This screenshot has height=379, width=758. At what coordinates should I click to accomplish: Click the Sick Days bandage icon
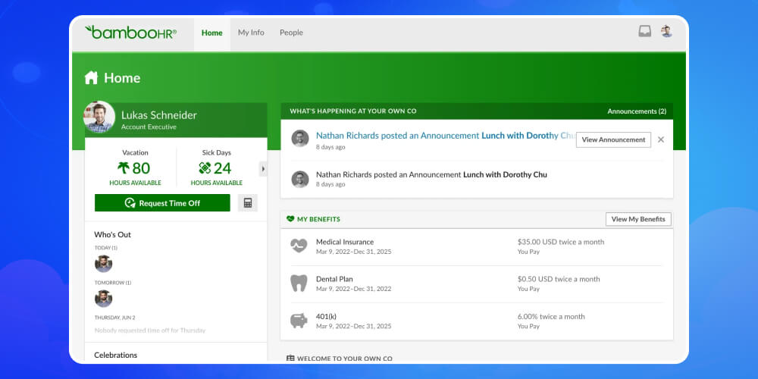tap(205, 168)
